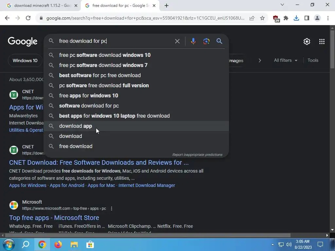The image size is (335, 251).
Task: Reload the current page
Action: (28, 18)
